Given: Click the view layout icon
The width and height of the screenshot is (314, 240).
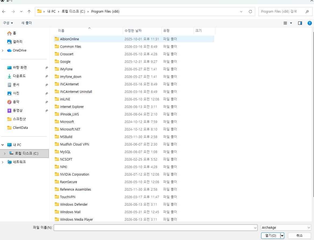Looking at the screenshot, I should pos(285,23).
